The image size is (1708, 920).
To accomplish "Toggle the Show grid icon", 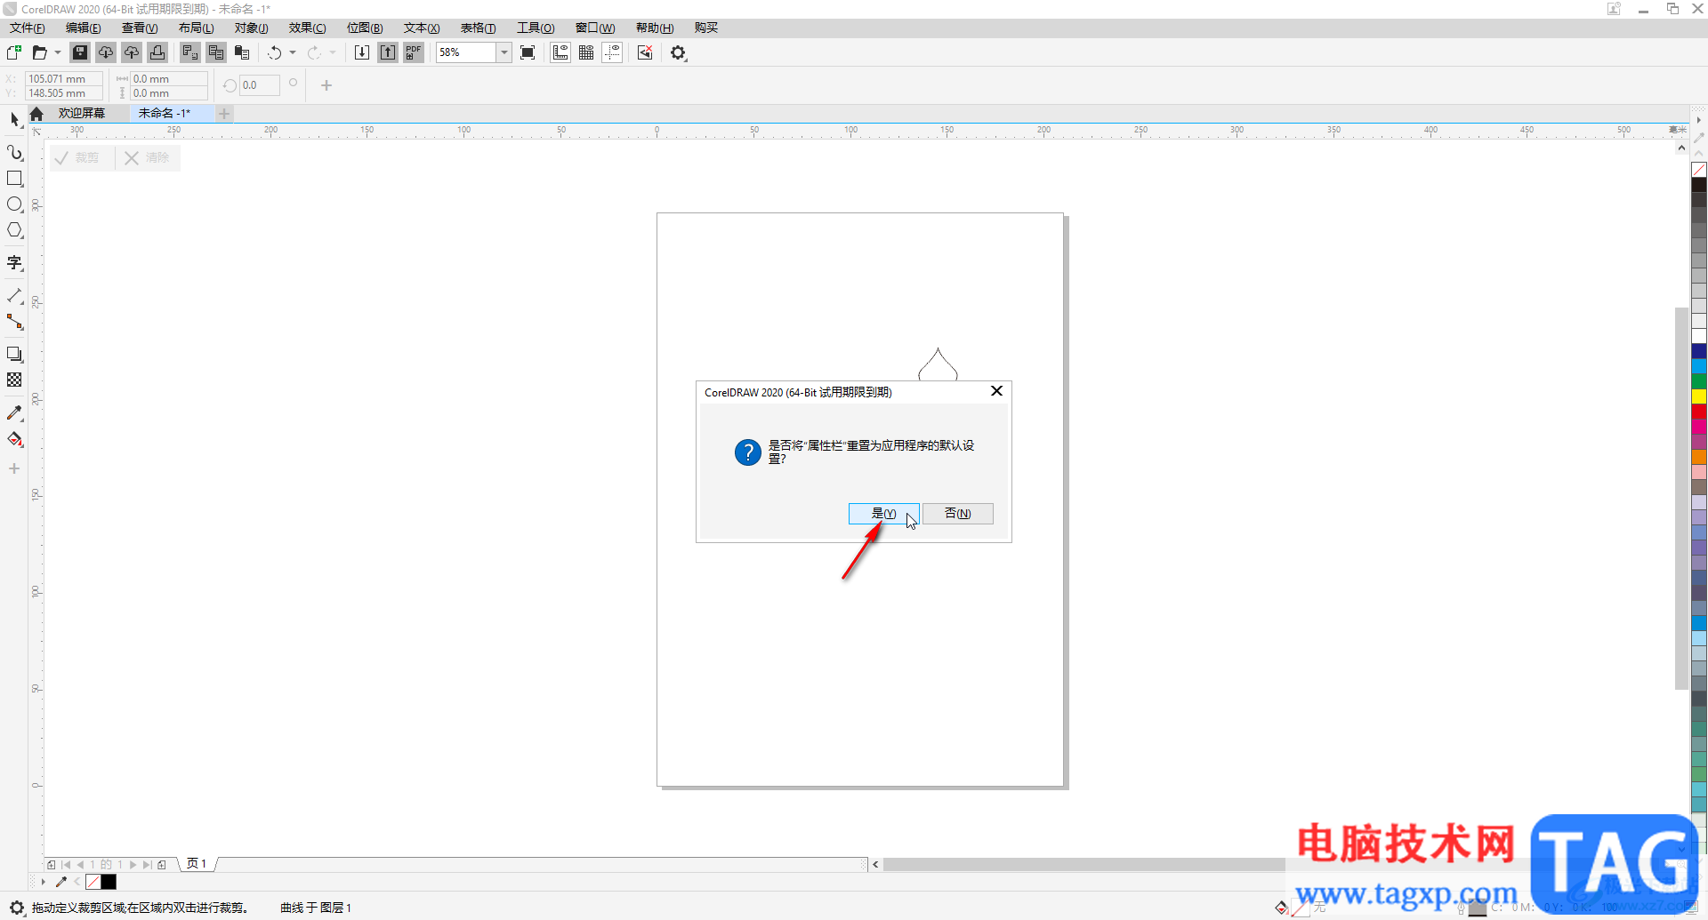I will pos(586,52).
